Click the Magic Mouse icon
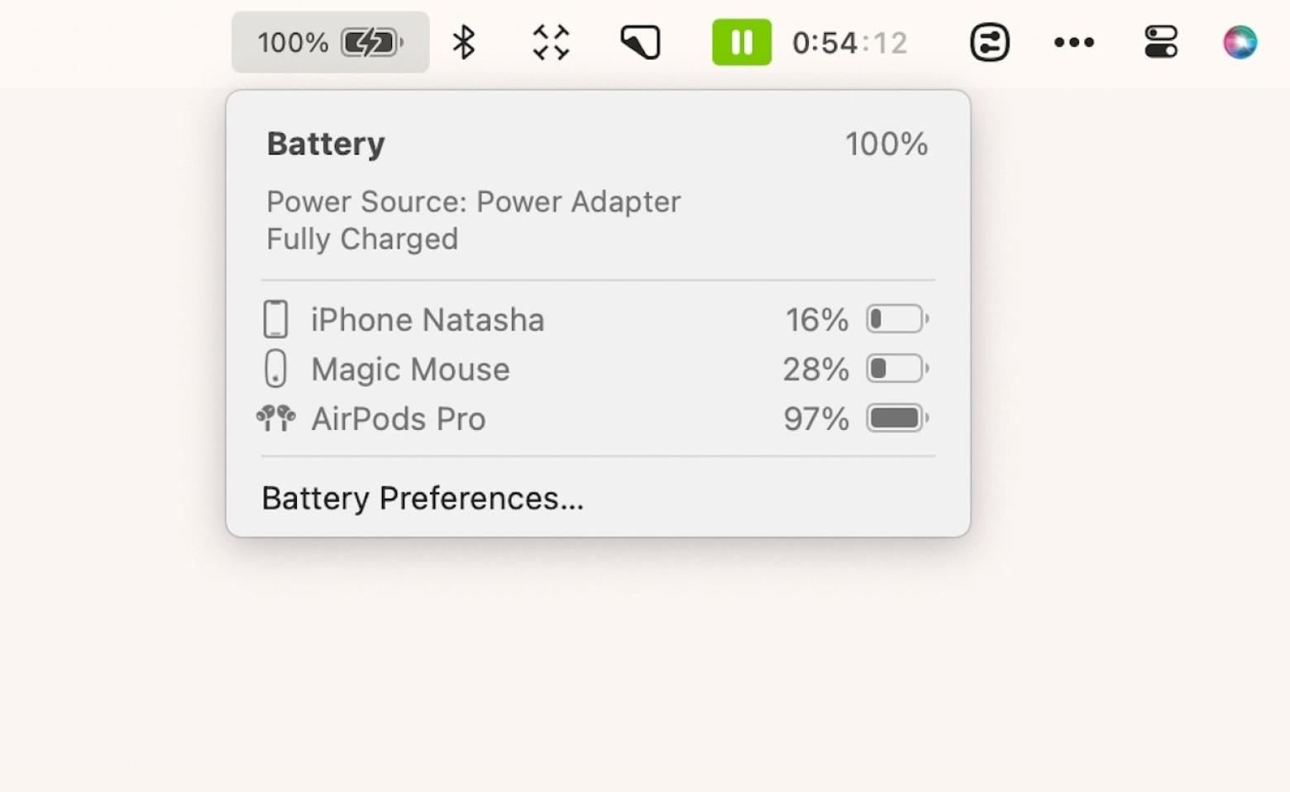Screen dimensions: 1290x792 [275, 369]
